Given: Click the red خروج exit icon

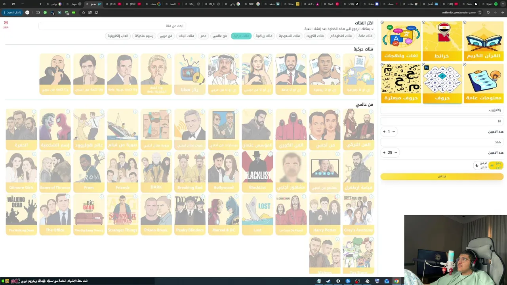Looking at the screenshot, I should pos(6,24).
